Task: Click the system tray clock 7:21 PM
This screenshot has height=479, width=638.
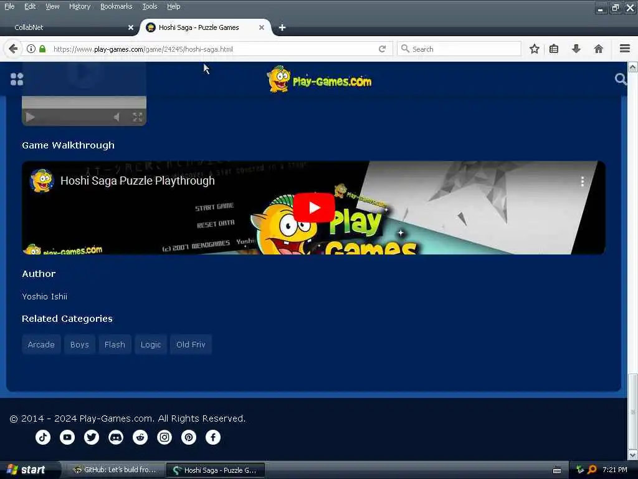Action: [x=615, y=470]
